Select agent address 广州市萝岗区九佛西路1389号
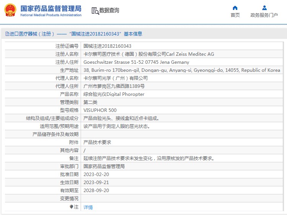 (114, 86)
